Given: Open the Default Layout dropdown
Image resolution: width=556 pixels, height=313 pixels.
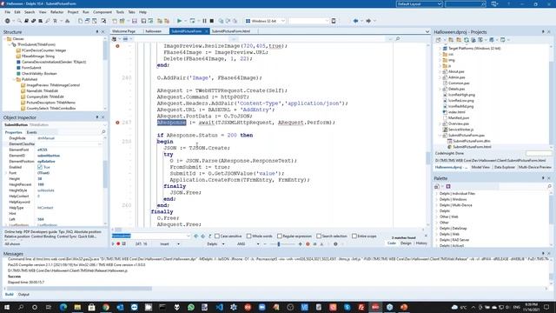Looking at the screenshot, I should pyautogui.click(x=419, y=3).
